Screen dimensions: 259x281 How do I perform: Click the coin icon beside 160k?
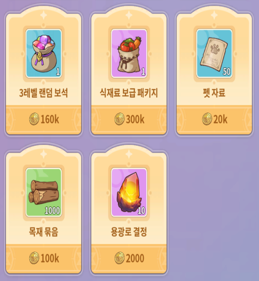click(34, 119)
